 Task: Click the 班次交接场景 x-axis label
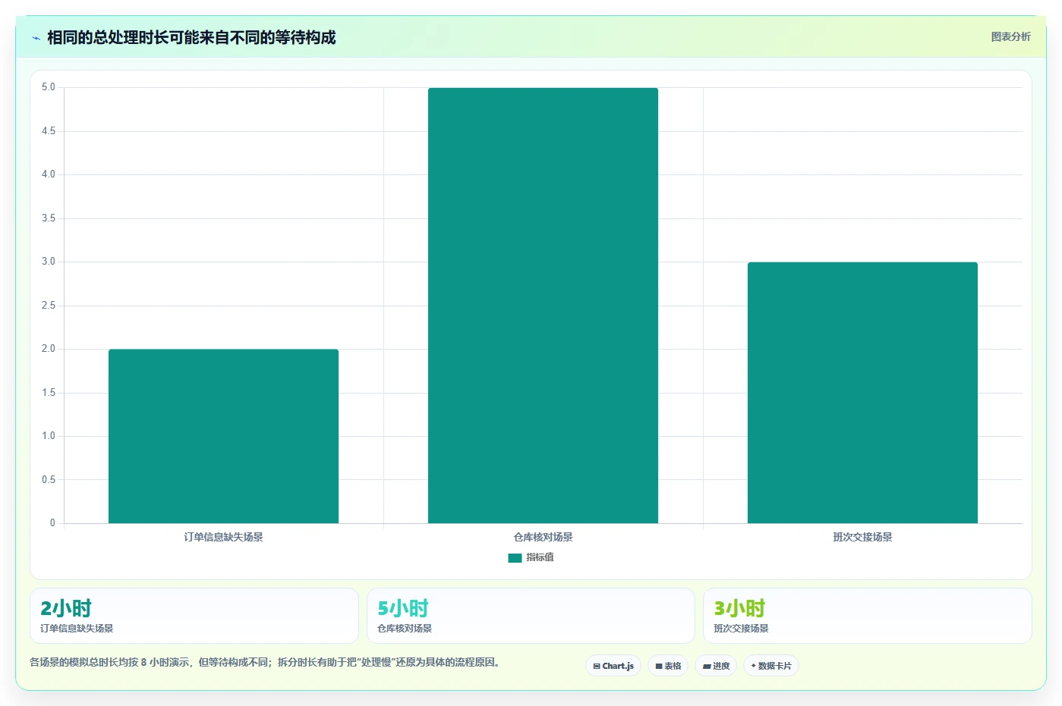[x=862, y=537]
